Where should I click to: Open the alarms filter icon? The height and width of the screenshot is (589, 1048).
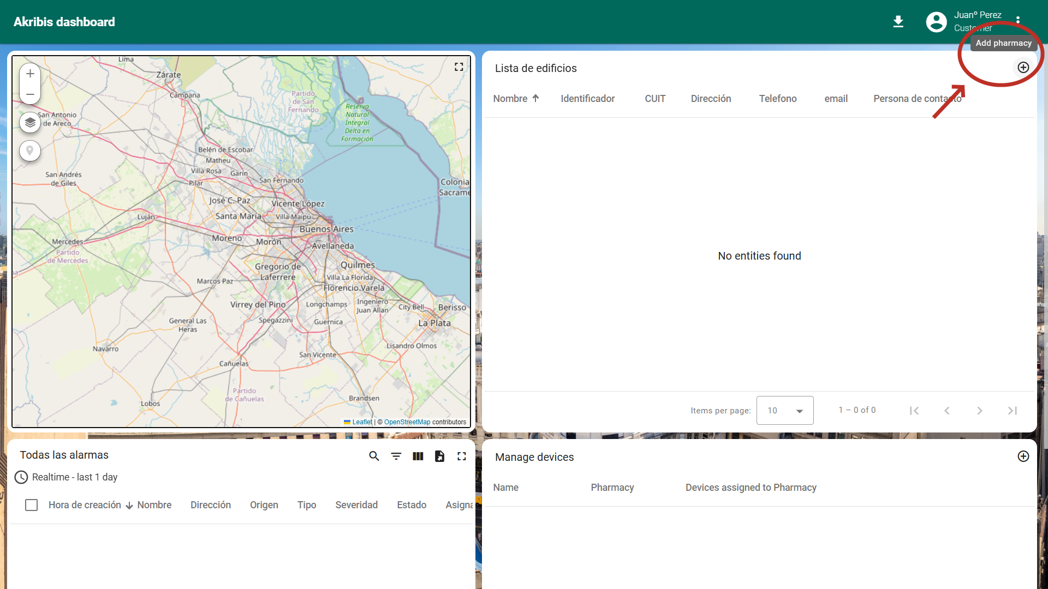pos(396,456)
